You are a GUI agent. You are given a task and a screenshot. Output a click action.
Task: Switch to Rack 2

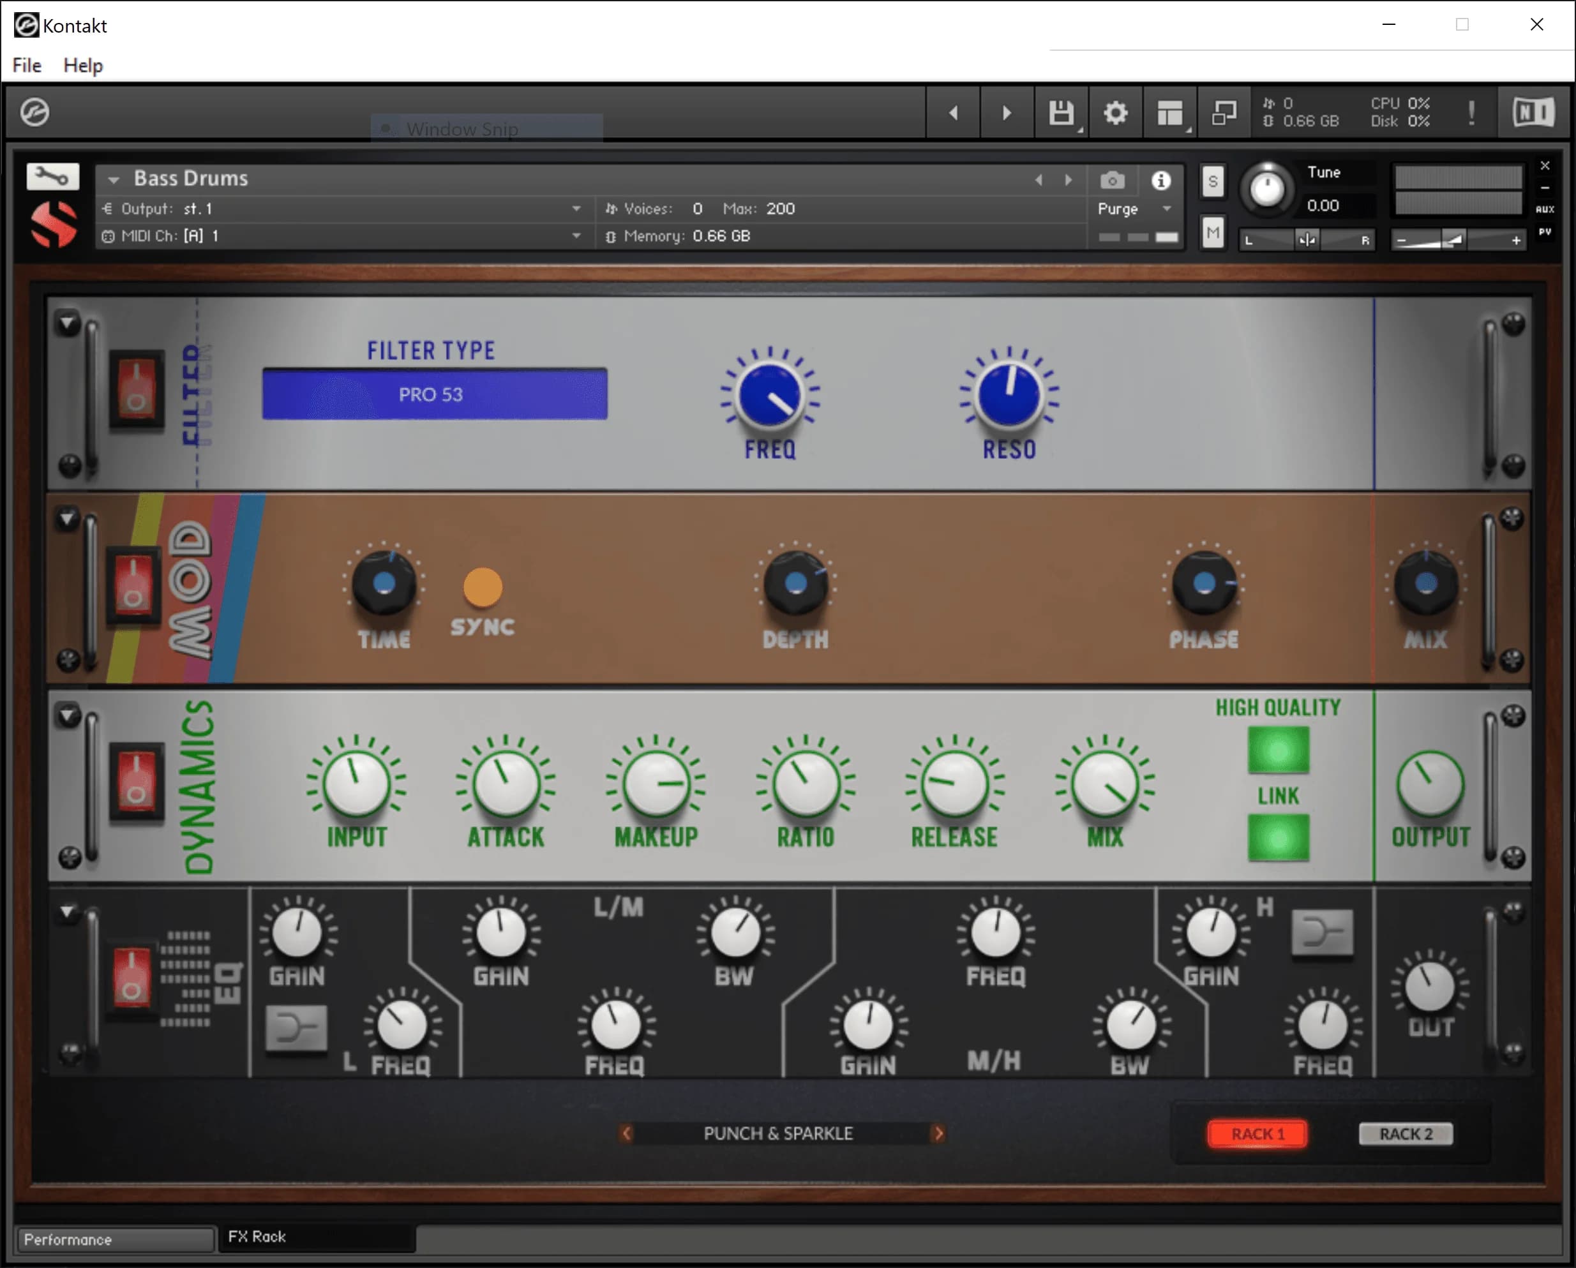tap(1405, 1133)
